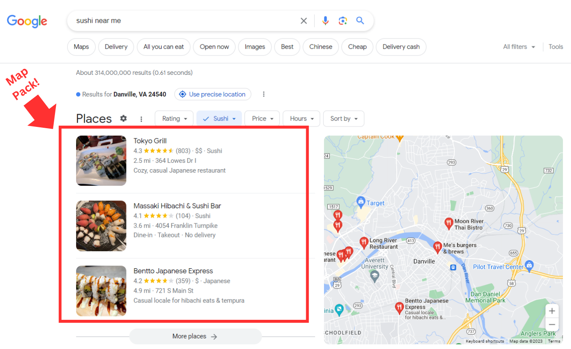This screenshot has height=349, width=571.
Task: Open the All filters dropdown
Action: [x=519, y=47]
